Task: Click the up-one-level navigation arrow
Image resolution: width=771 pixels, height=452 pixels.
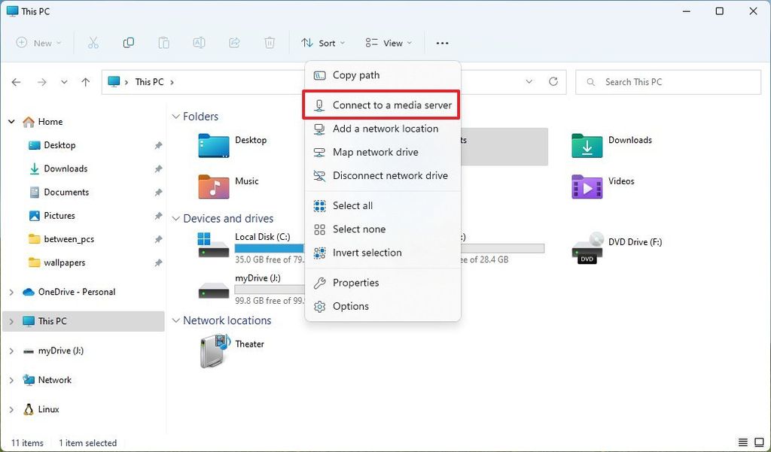Action: point(85,82)
